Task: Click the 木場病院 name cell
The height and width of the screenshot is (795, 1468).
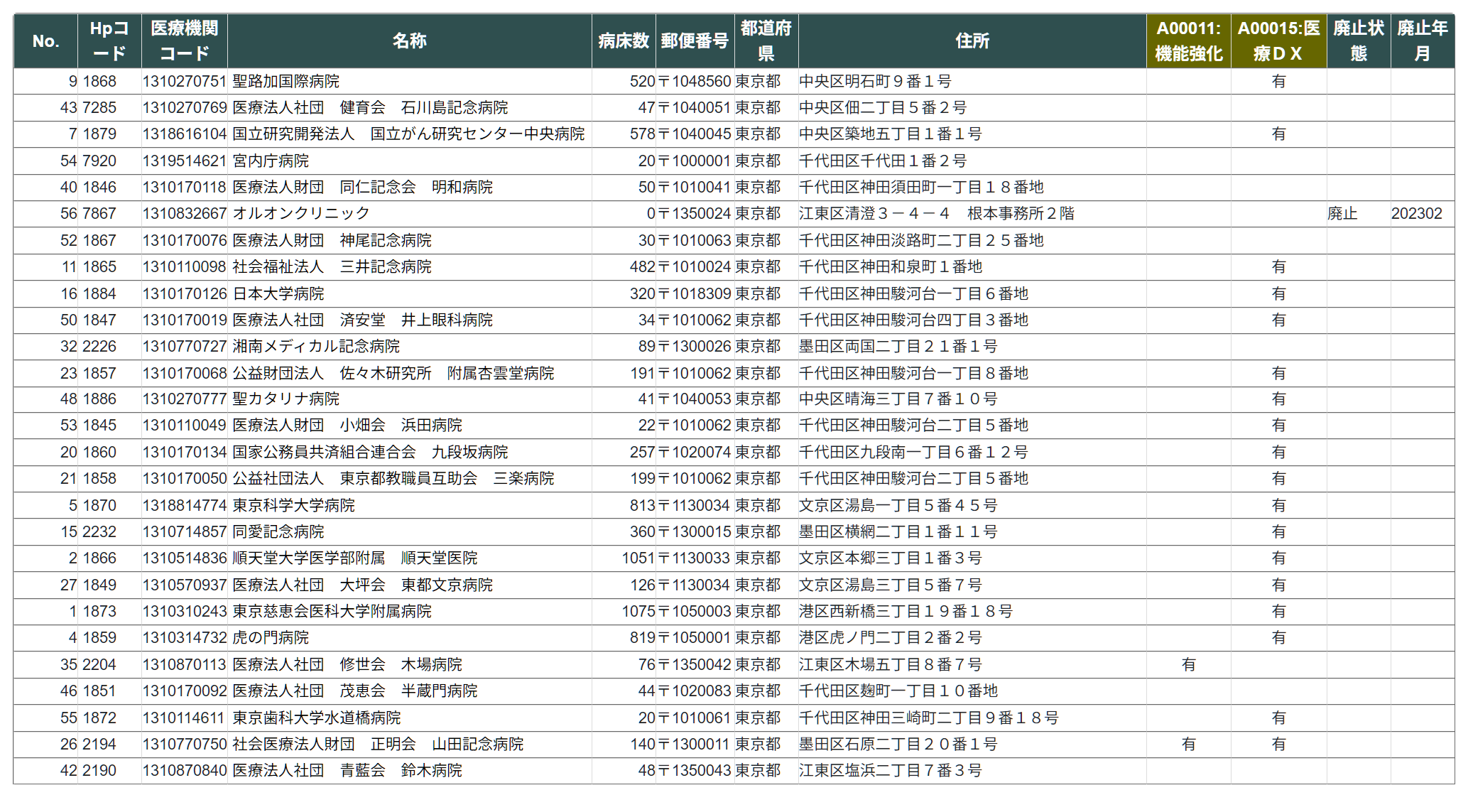Action: 410,665
